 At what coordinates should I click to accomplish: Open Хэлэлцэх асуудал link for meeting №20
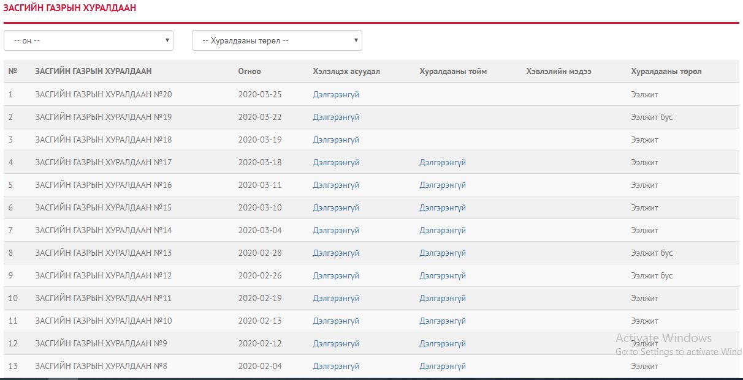[x=336, y=95]
